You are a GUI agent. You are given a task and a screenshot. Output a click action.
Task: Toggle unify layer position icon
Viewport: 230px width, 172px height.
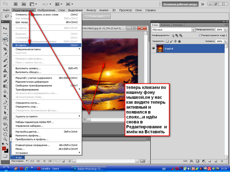click(x=173, y=35)
